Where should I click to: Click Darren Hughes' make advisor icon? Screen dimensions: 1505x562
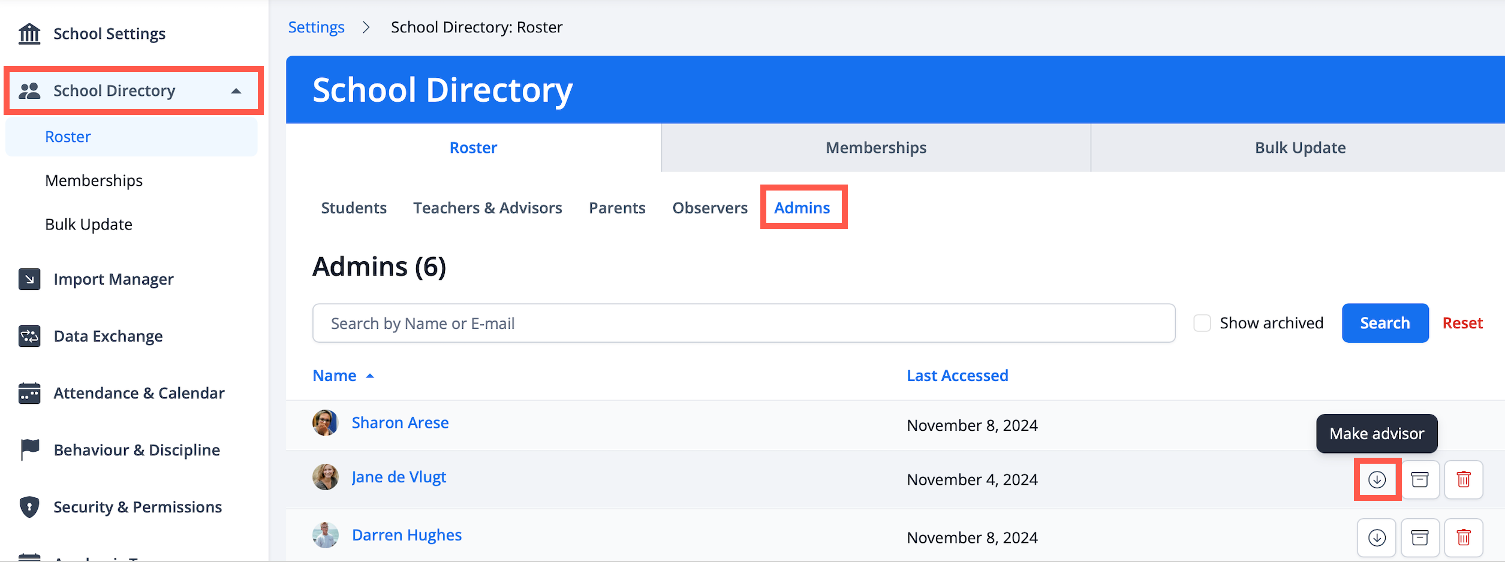(1377, 537)
